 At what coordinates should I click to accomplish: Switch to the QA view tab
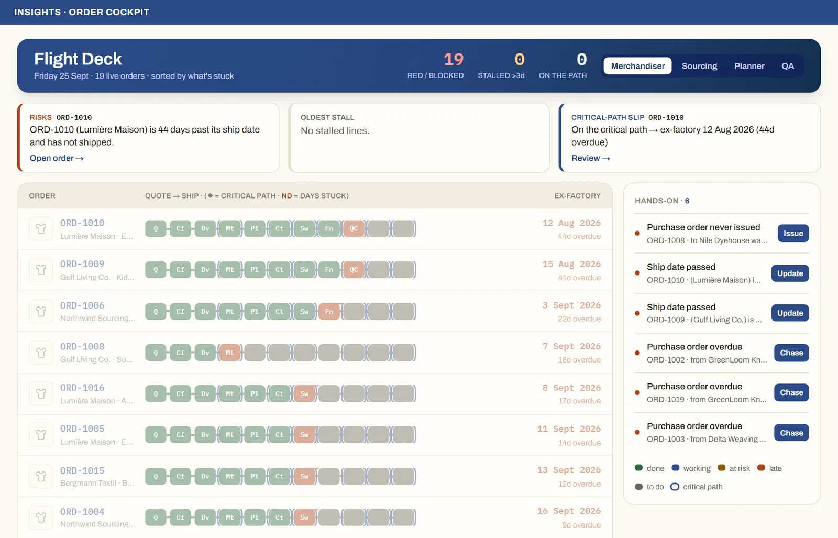788,66
